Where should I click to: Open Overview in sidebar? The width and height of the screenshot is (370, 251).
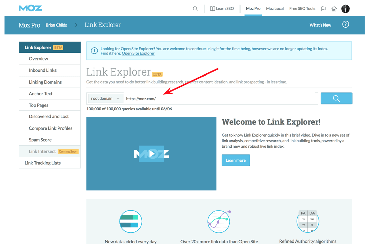tap(49, 59)
